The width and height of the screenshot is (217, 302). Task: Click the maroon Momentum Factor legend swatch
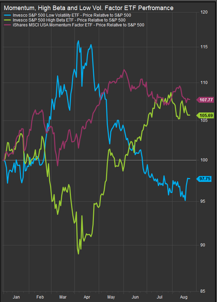click(x=7, y=25)
